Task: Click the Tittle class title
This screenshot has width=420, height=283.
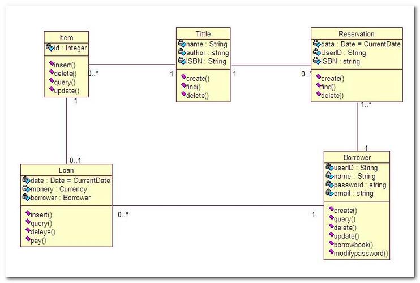Action: (x=203, y=34)
